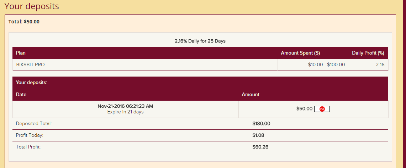Viewport: 406px width, 168px height.
Task: Click the "Expire in 21 days" note
Action: 125,112
